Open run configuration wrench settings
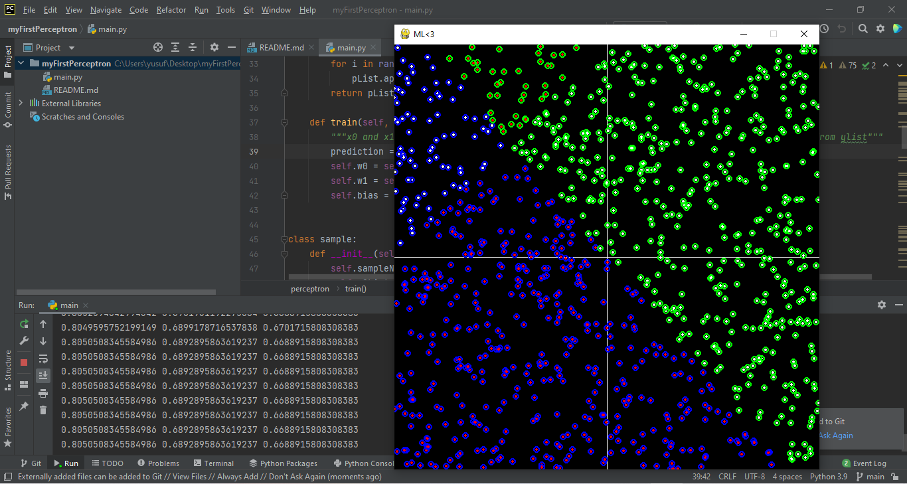 point(24,341)
